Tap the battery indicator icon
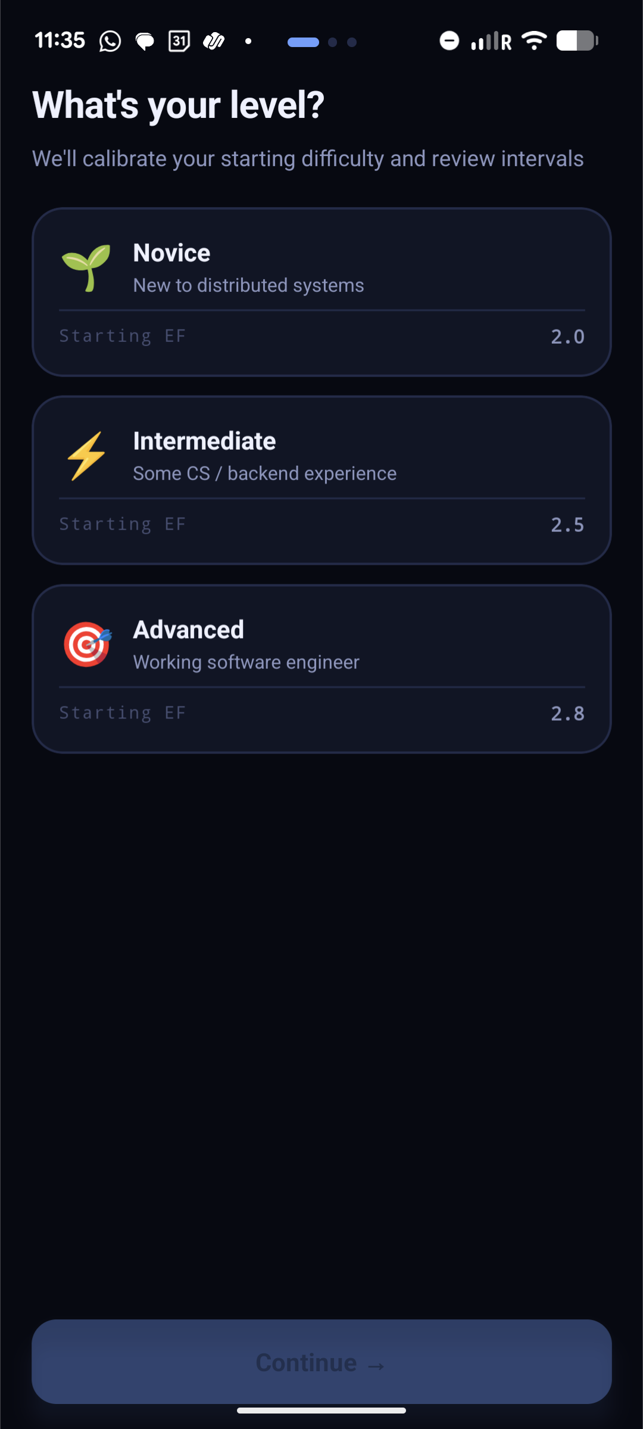 tap(577, 41)
